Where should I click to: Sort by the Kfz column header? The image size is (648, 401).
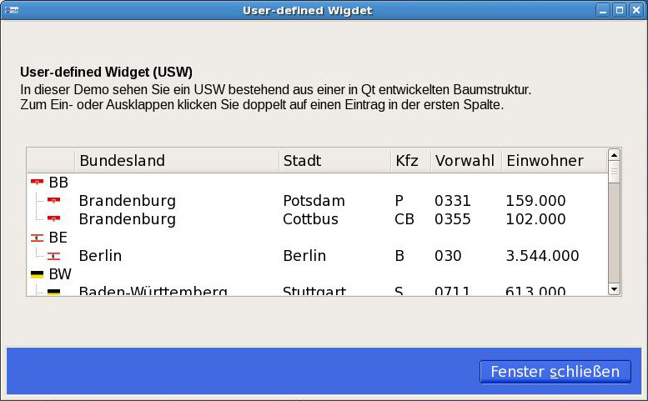pos(410,161)
